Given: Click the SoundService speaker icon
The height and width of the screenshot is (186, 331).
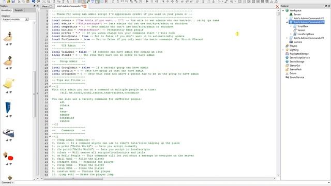Looking at the screenshot, I should [x=287, y=78].
